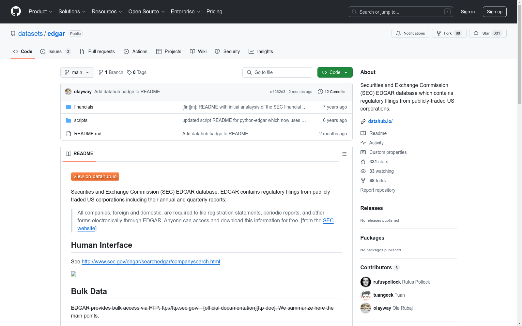Open the green Code dropdown button

335,72
